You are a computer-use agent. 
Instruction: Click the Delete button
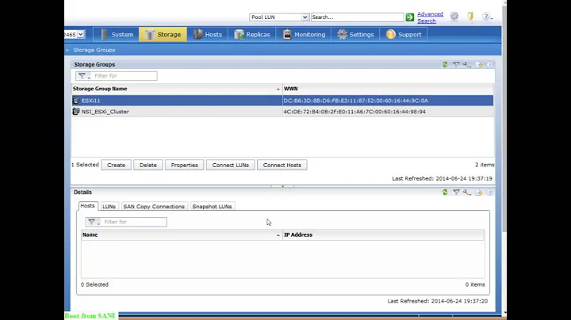(148, 165)
